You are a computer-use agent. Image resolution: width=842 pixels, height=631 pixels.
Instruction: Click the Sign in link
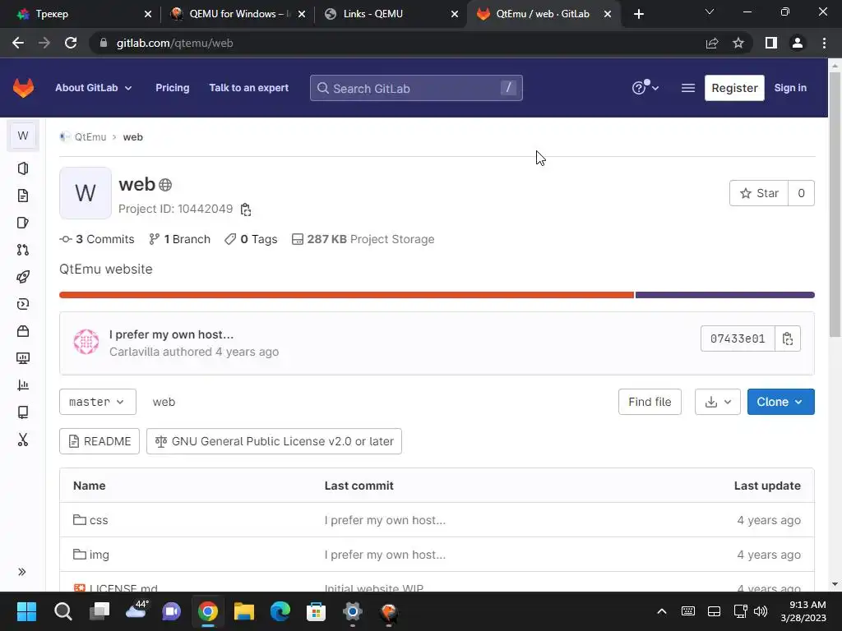tap(790, 87)
